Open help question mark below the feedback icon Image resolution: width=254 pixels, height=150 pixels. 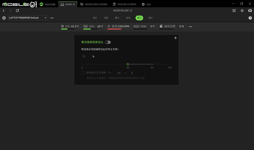[250, 18]
